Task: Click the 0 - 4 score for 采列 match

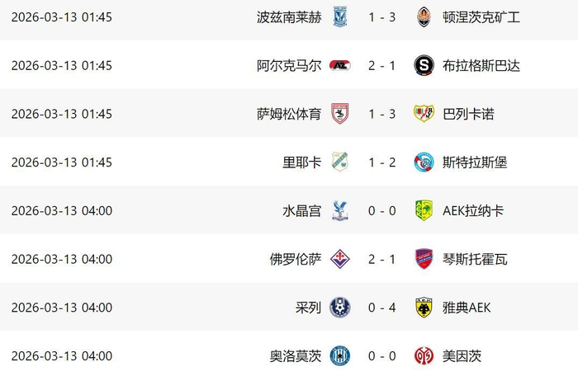Action: (381, 308)
